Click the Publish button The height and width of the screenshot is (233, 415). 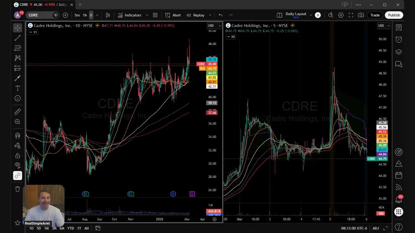(394, 15)
